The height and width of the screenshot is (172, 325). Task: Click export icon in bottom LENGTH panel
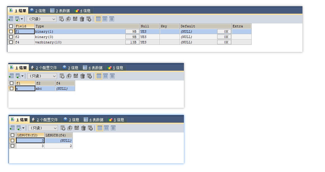point(12,128)
